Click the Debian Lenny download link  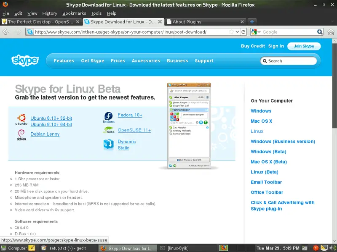pyautogui.click(x=45, y=134)
